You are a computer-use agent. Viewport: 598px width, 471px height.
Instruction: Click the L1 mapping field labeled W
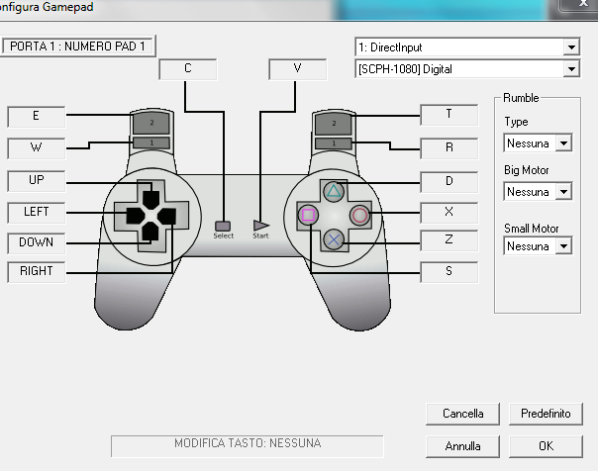(x=37, y=147)
